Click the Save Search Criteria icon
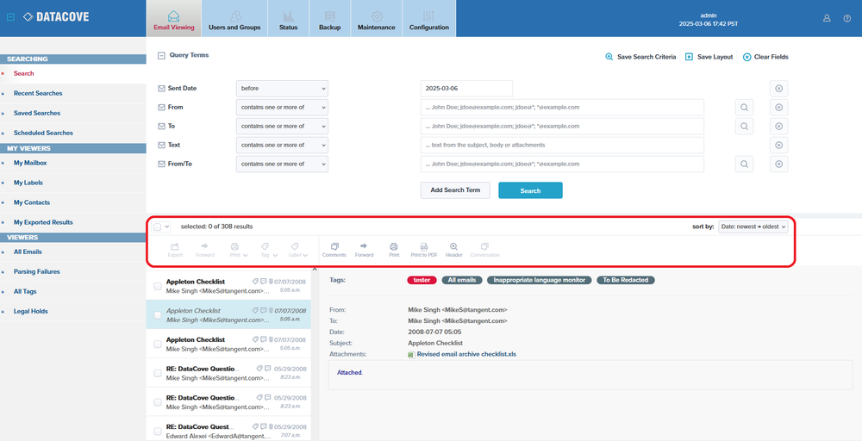 609,57
